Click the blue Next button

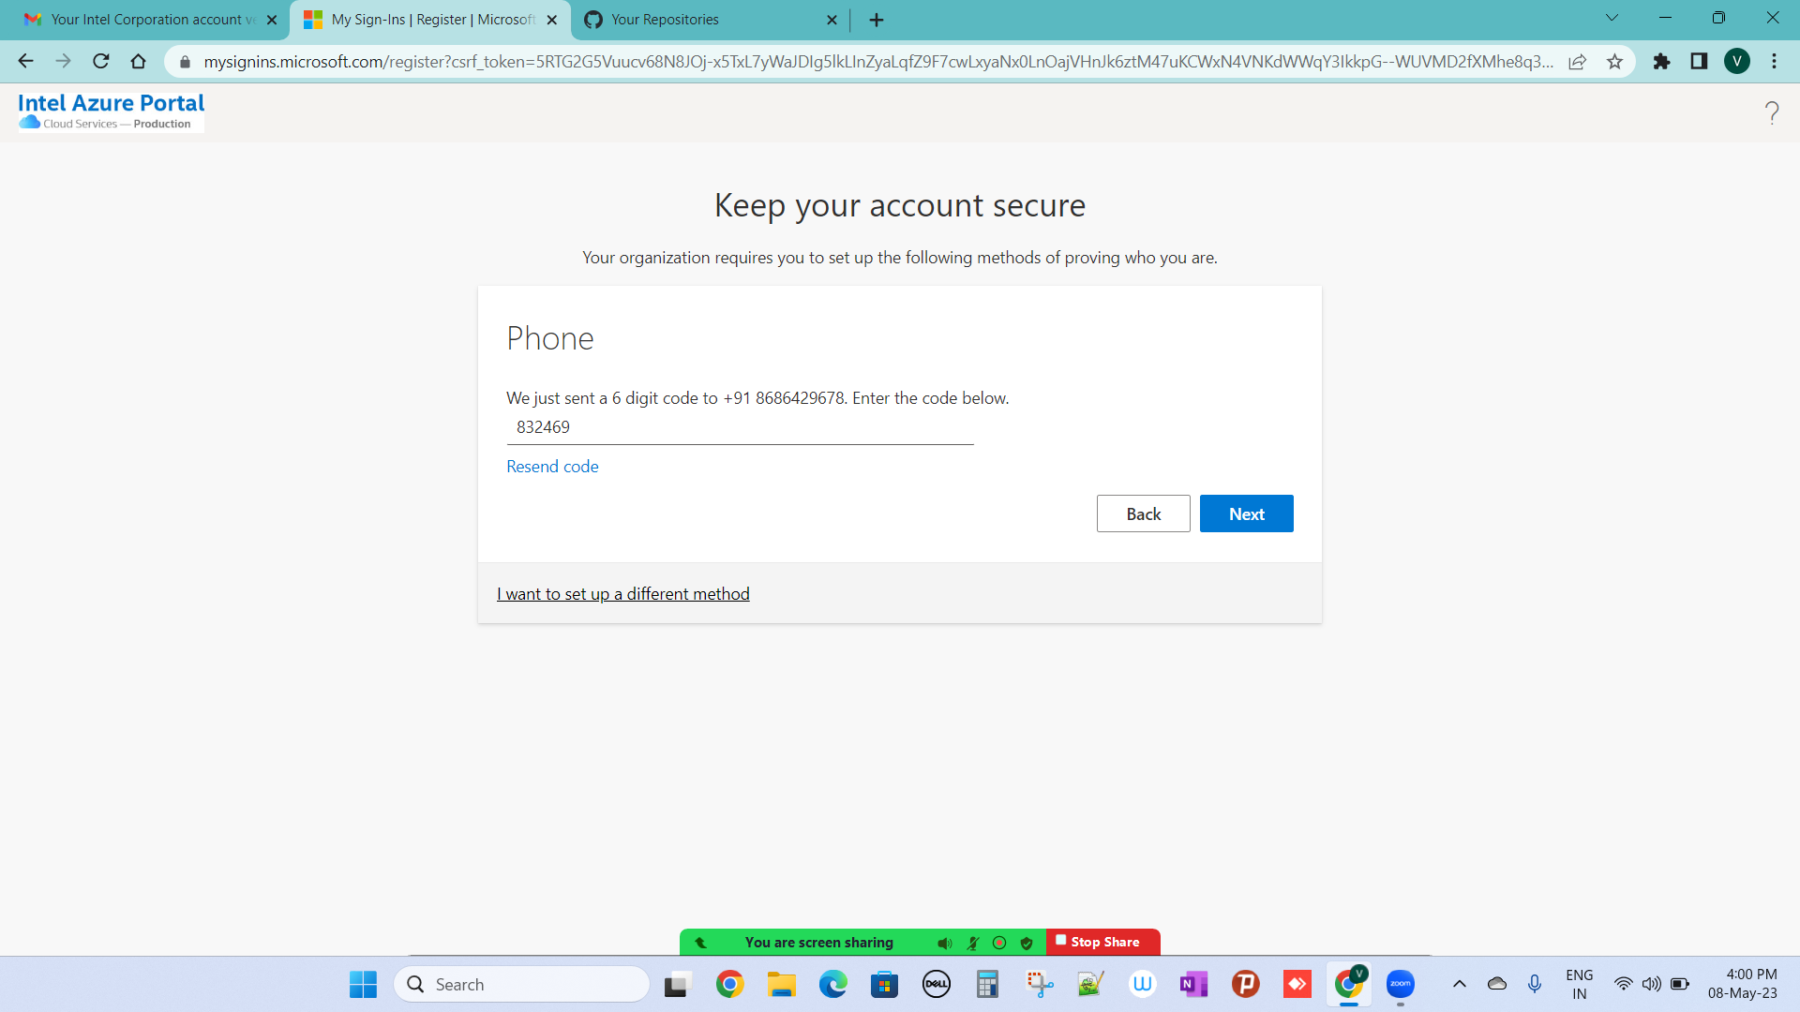1246,513
